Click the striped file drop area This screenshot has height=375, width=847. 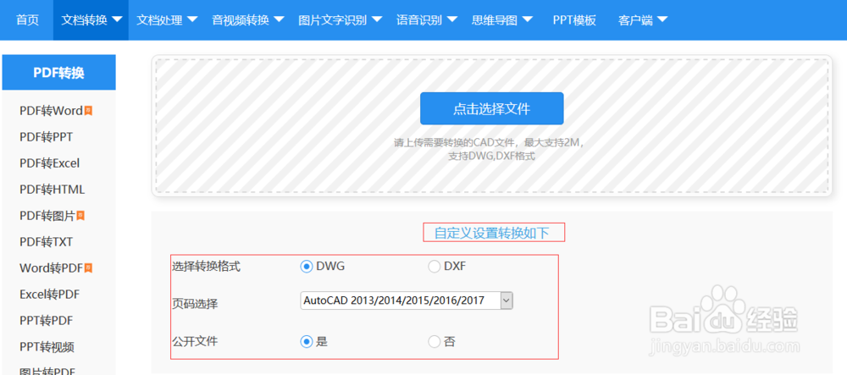(491, 126)
